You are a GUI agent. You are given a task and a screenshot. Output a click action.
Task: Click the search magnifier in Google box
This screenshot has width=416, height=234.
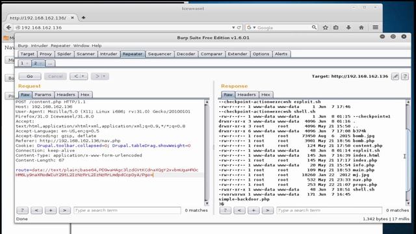(x=314, y=27)
